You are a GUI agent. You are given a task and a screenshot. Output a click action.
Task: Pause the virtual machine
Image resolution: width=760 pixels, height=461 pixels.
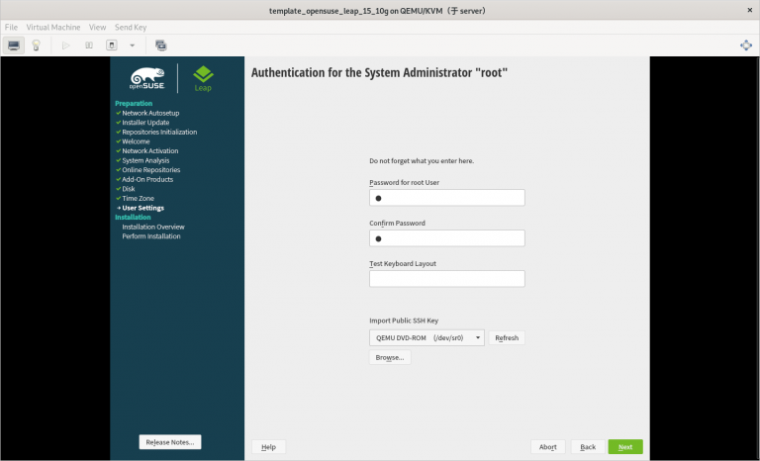[x=89, y=46]
